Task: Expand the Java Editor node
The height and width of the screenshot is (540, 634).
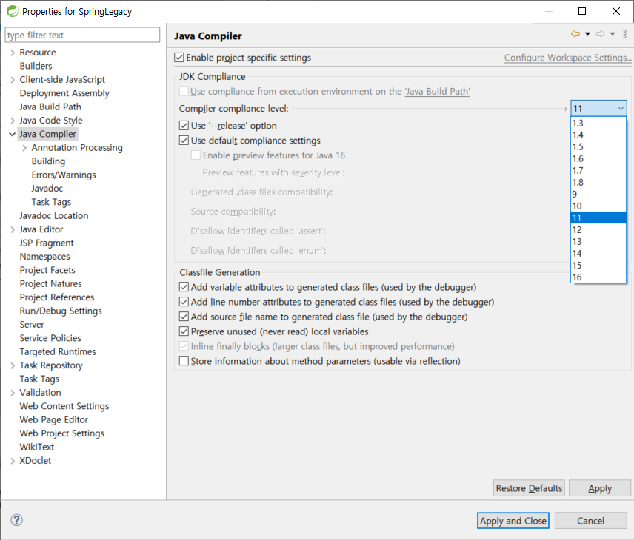Action: 13,229
